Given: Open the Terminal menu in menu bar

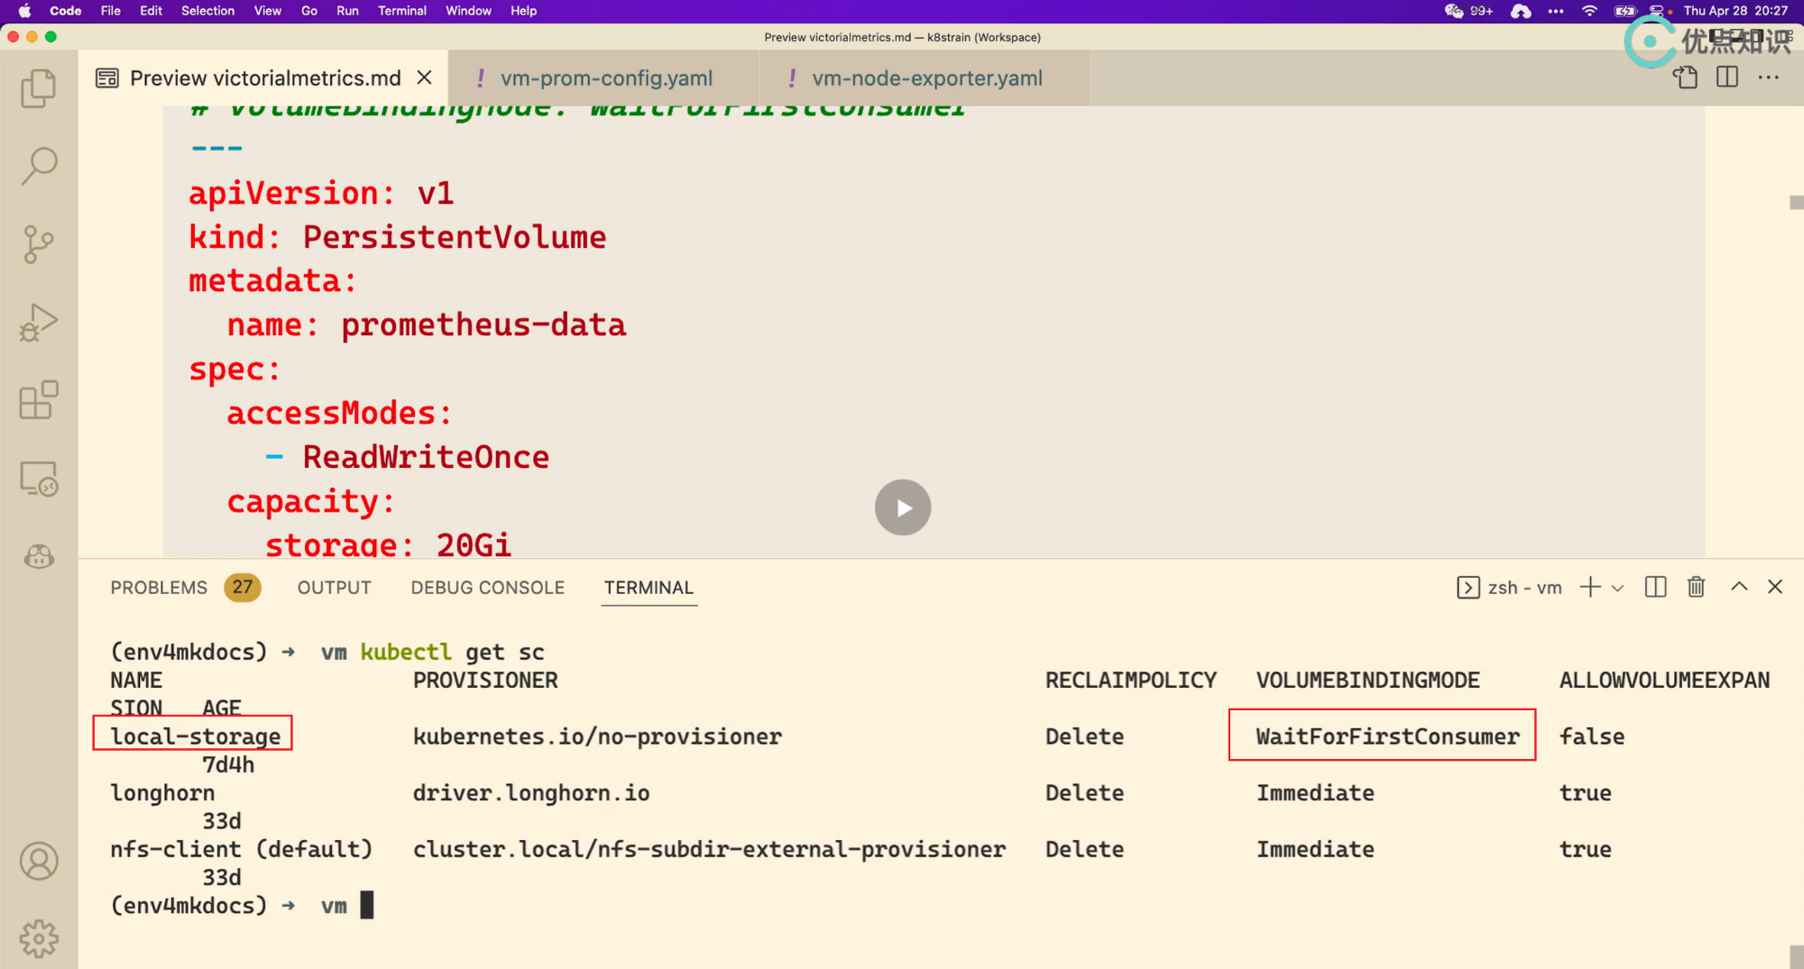Looking at the screenshot, I should click(401, 11).
